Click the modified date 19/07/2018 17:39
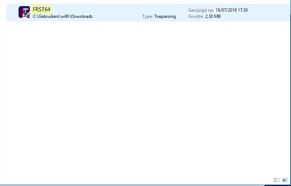Image resolution: width=291 pixels, height=186 pixels. (x=232, y=10)
